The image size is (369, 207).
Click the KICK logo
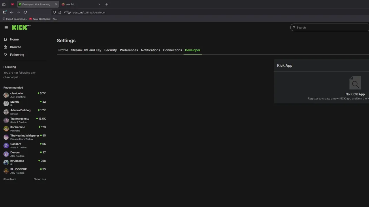pyautogui.click(x=21, y=27)
